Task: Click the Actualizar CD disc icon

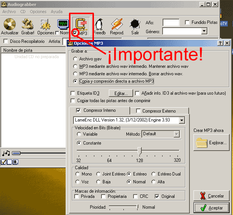Action: pyautogui.click(x=10, y=24)
